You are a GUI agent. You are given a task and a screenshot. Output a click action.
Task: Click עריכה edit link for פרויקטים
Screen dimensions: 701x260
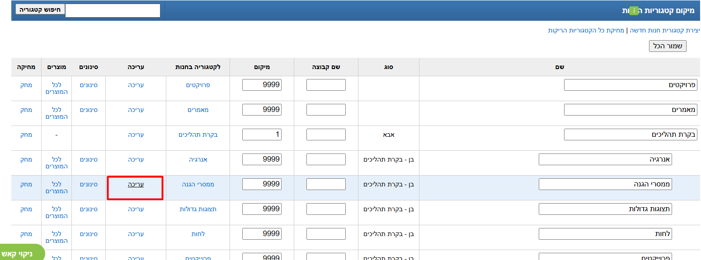[136, 85]
